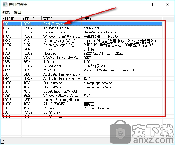Sort by 线程 ID column header
Screen dimensions: 175x145
(31, 18)
